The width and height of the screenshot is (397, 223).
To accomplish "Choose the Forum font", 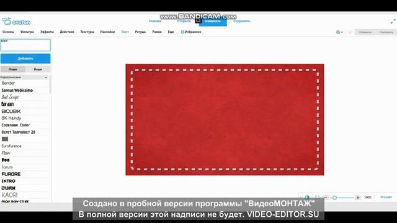I will [7, 167].
